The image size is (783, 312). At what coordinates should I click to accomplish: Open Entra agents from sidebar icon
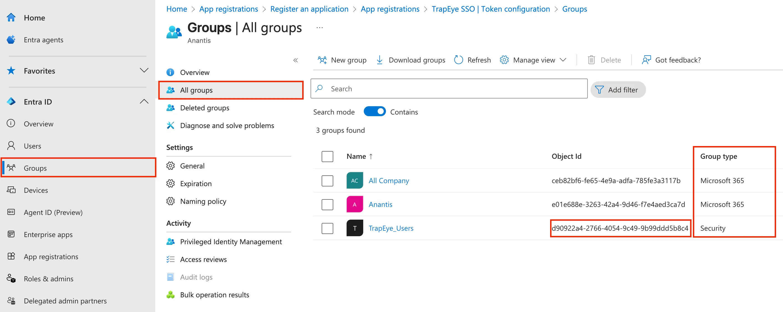click(x=11, y=40)
